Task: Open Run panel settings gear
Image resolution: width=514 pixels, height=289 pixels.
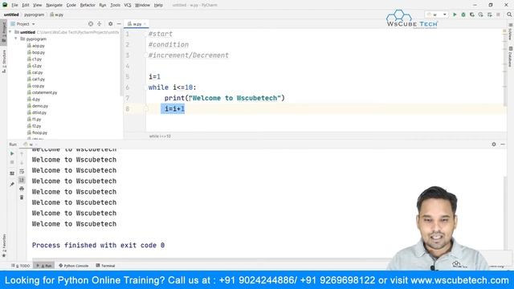Action: point(494,144)
